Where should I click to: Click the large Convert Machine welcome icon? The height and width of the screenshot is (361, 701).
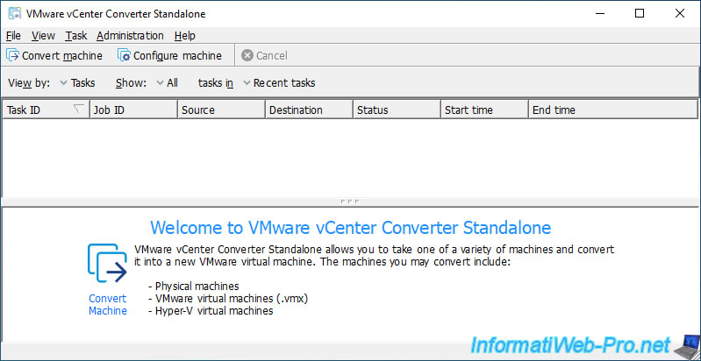tap(108, 265)
